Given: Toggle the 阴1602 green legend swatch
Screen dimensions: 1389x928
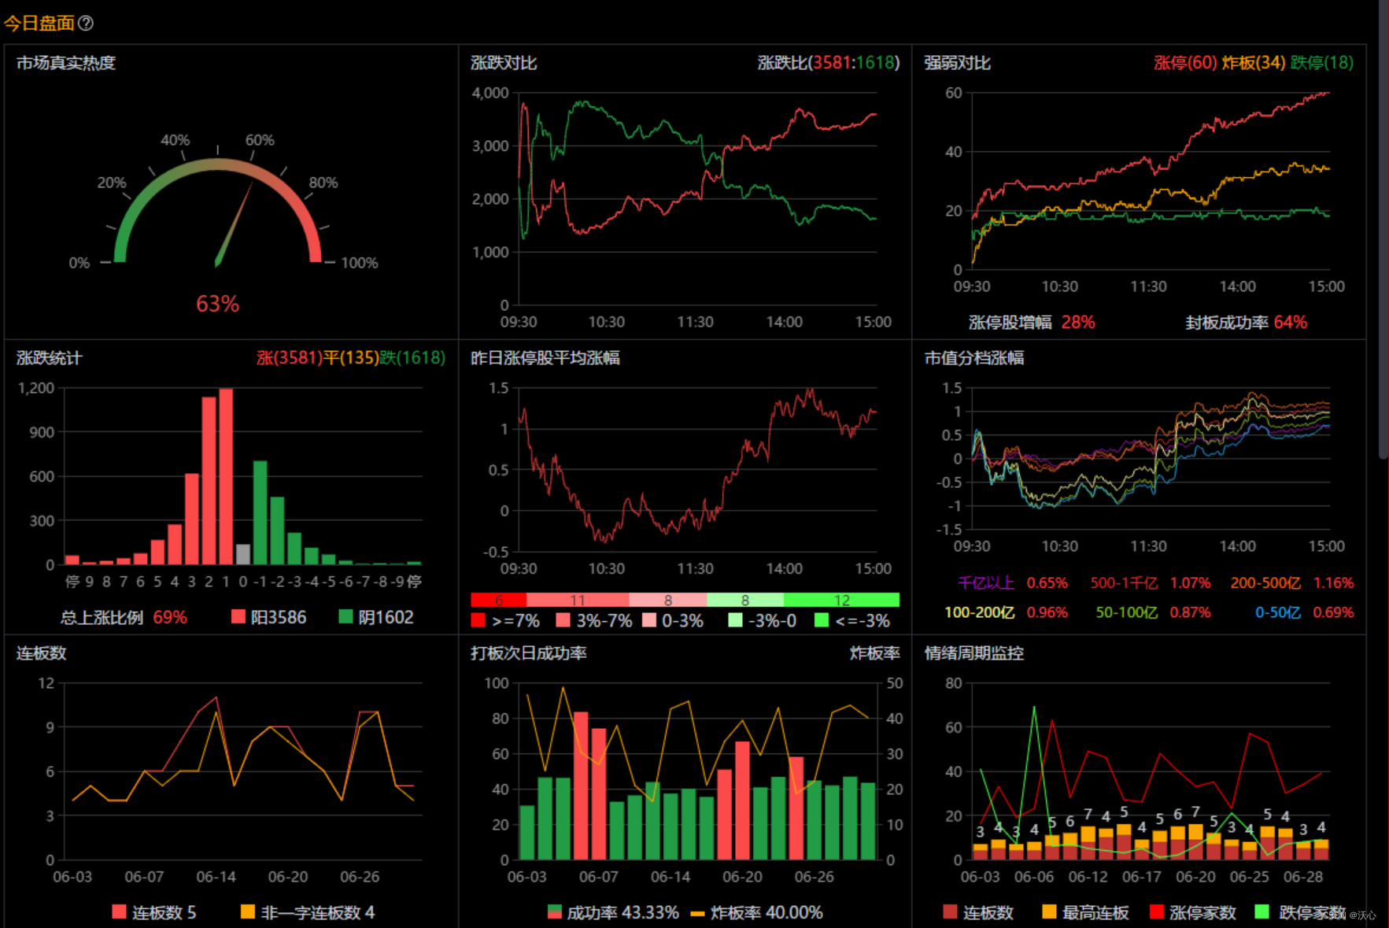Looking at the screenshot, I should (345, 616).
